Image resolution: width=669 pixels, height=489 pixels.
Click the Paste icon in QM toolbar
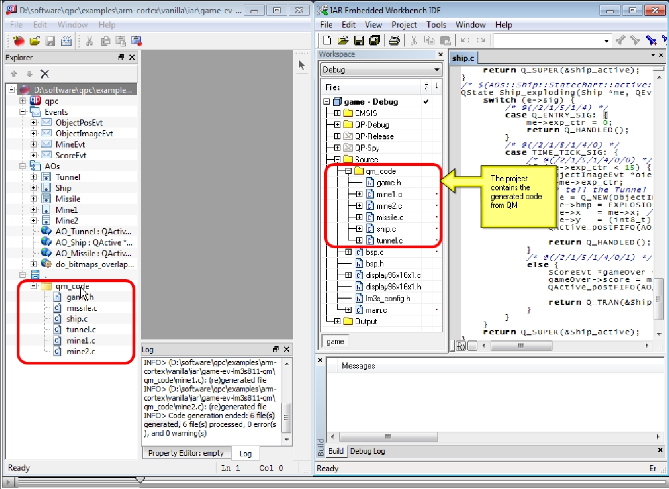pos(121,41)
